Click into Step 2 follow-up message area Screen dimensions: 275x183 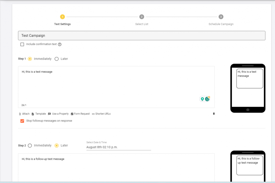[116, 168]
